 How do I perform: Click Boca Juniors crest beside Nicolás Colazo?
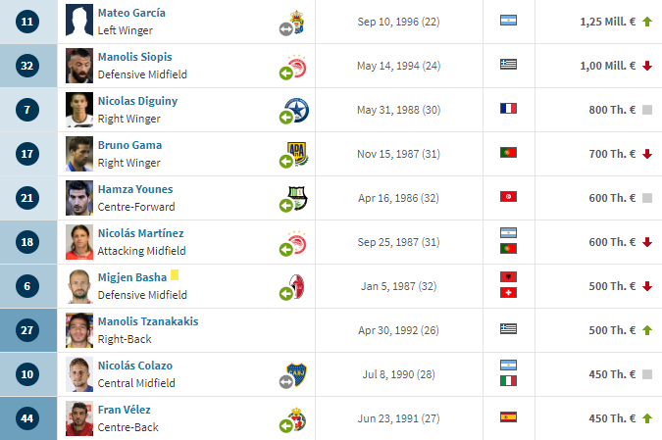click(x=297, y=374)
